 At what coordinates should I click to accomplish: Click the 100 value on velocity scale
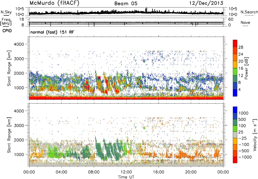point(242,126)
